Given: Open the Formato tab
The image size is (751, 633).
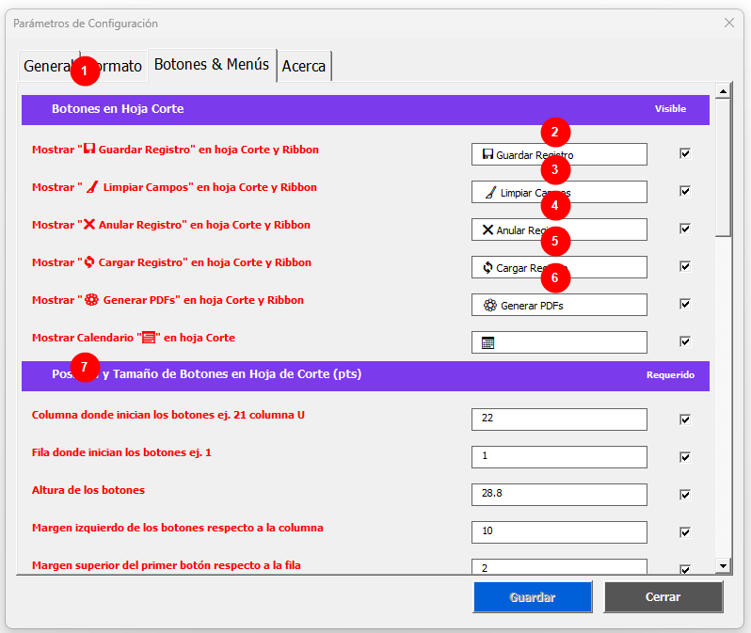Looking at the screenshot, I should (x=115, y=66).
